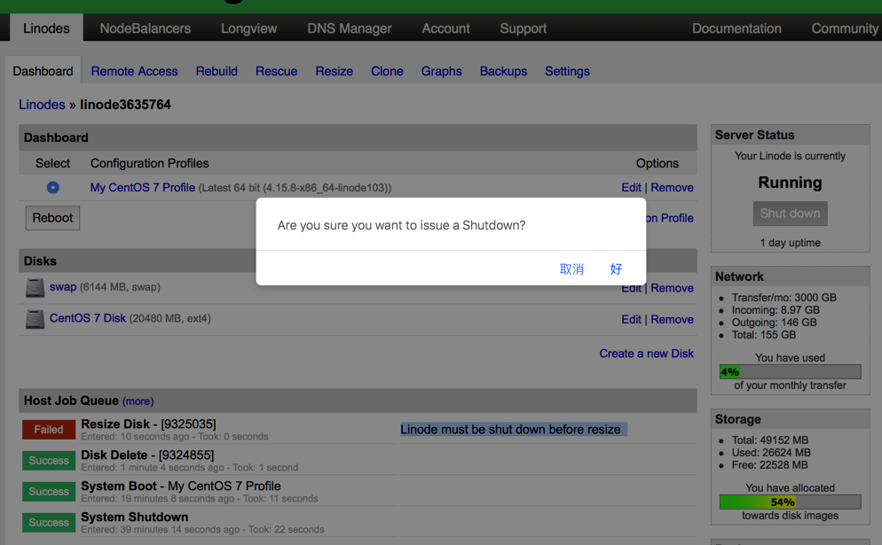Screen dimensions: 882x545
Task: Click the Linodes breadcrumb link
Action: tap(43, 105)
